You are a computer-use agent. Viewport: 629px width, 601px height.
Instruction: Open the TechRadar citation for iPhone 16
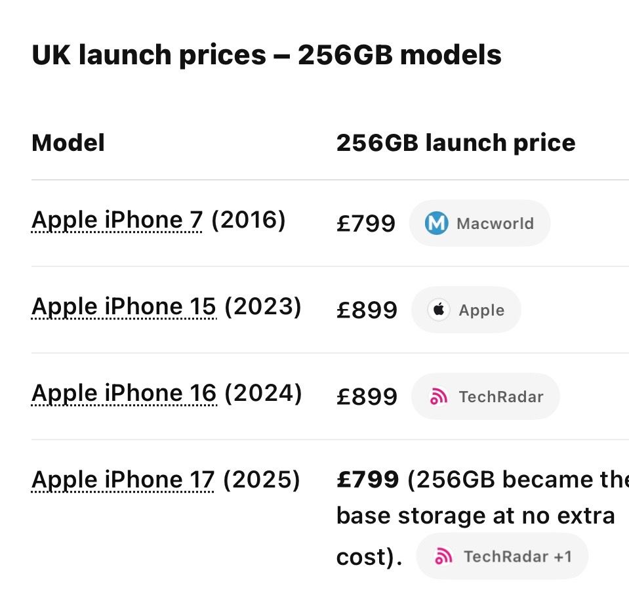(485, 396)
